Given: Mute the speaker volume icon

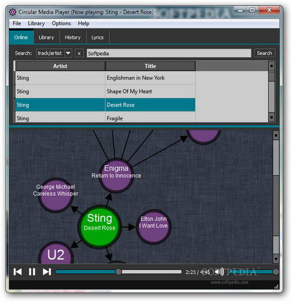Looking at the screenshot, I should [x=219, y=272].
